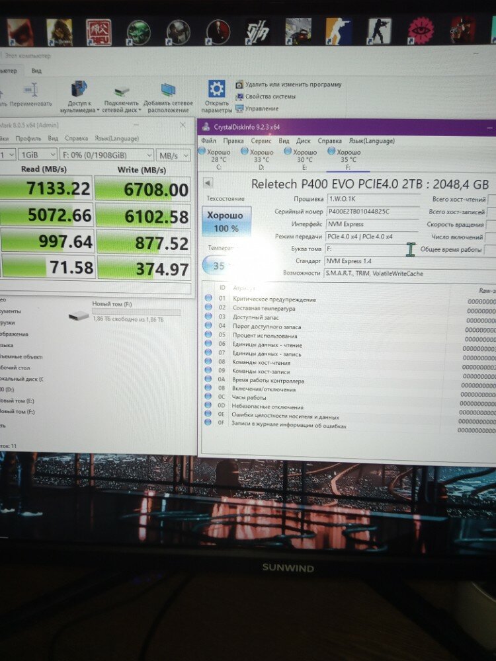496x661 pixels.
Task: Click Добавить сетевое расположение icon
Action: click(168, 89)
